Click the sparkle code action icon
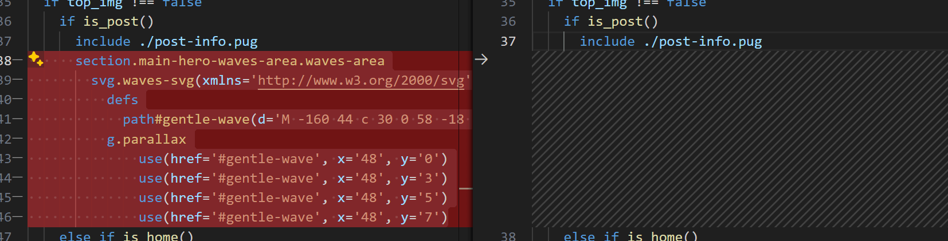The width and height of the screenshot is (948, 241). (x=36, y=58)
